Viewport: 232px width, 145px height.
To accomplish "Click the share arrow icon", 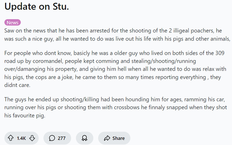I will click(107, 138).
